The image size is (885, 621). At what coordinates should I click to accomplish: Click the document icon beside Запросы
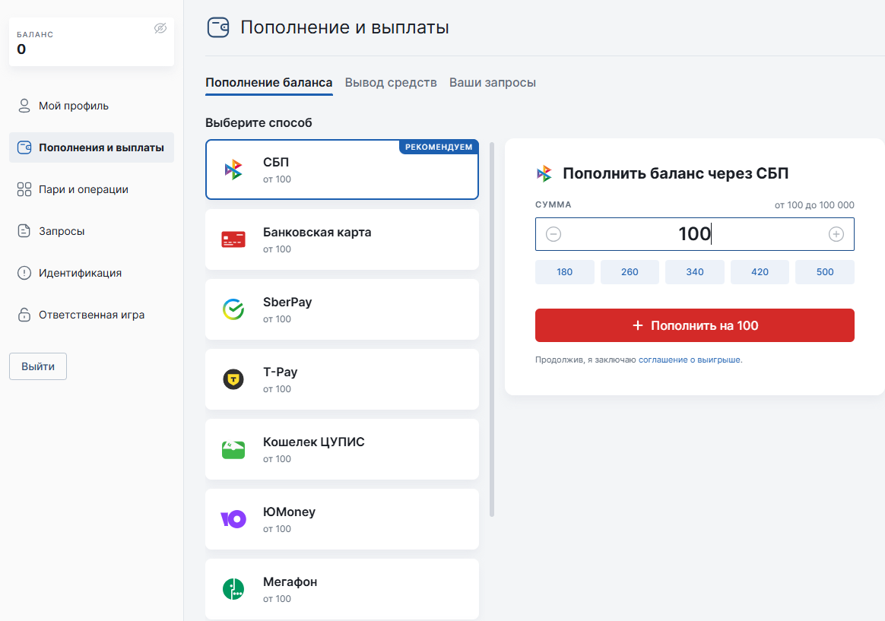click(24, 230)
